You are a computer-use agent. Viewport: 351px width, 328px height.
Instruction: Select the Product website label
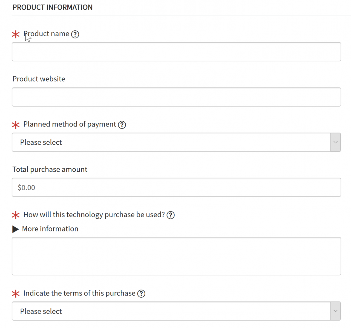(39, 79)
